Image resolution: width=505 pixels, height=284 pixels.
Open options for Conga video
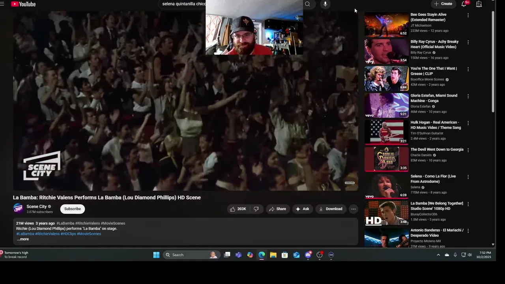(x=468, y=96)
